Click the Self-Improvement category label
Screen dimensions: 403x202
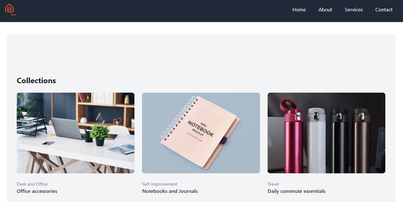pyautogui.click(x=160, y=184)
